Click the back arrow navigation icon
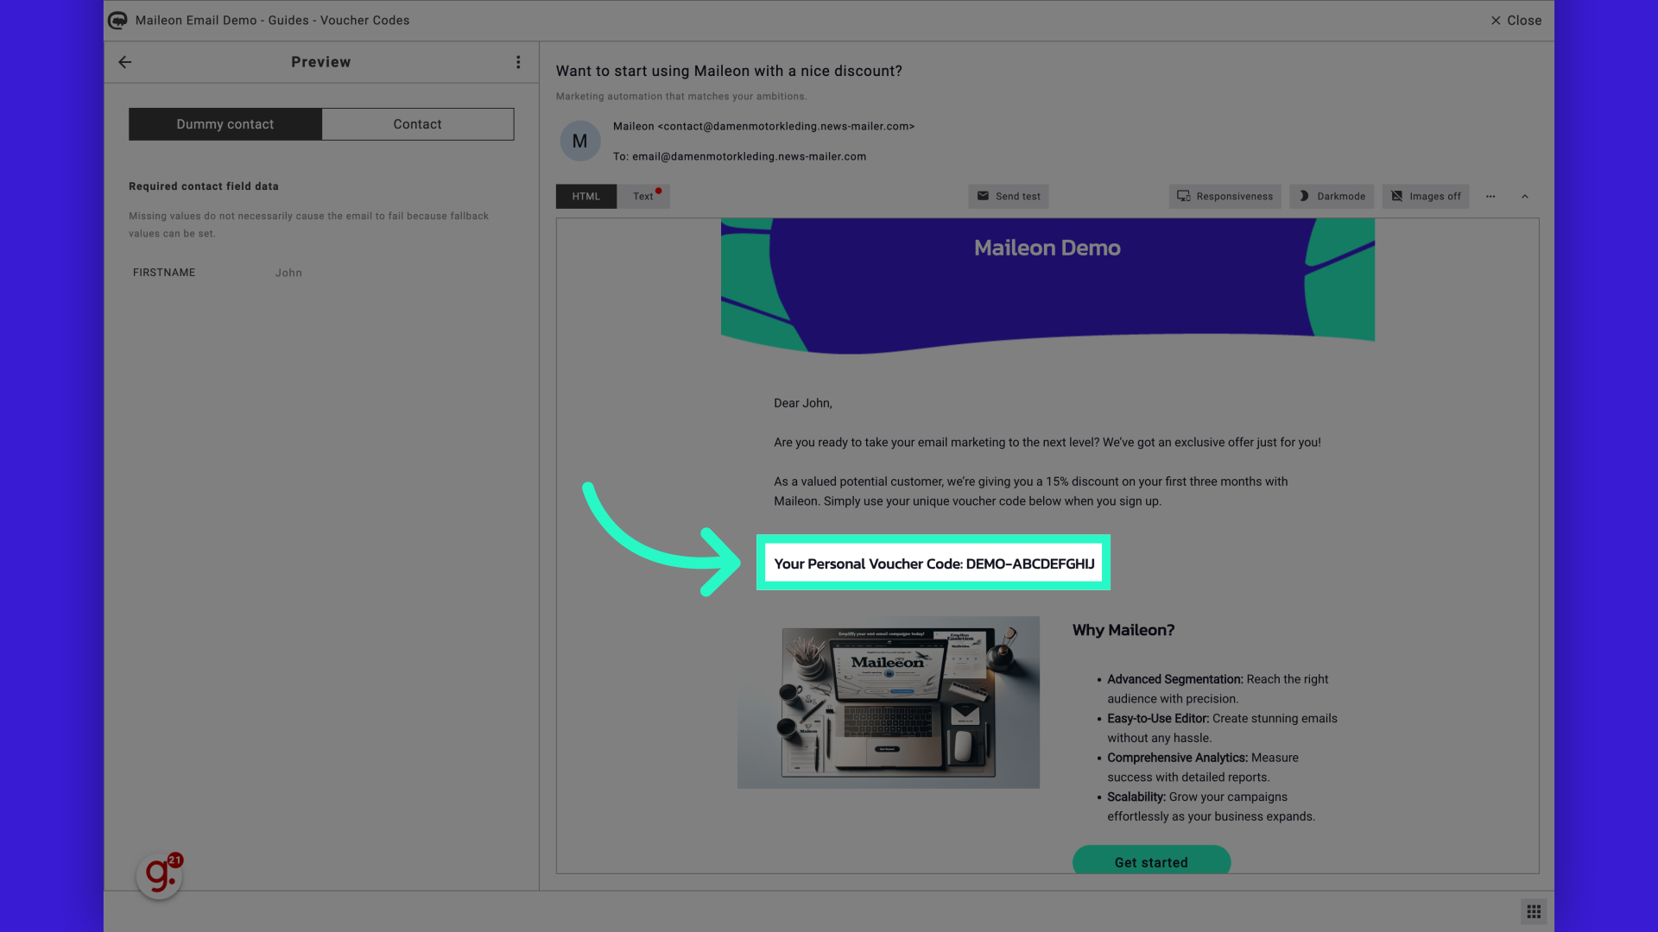Viewport: 1658px width, 932px height. (x=125, y=61)
